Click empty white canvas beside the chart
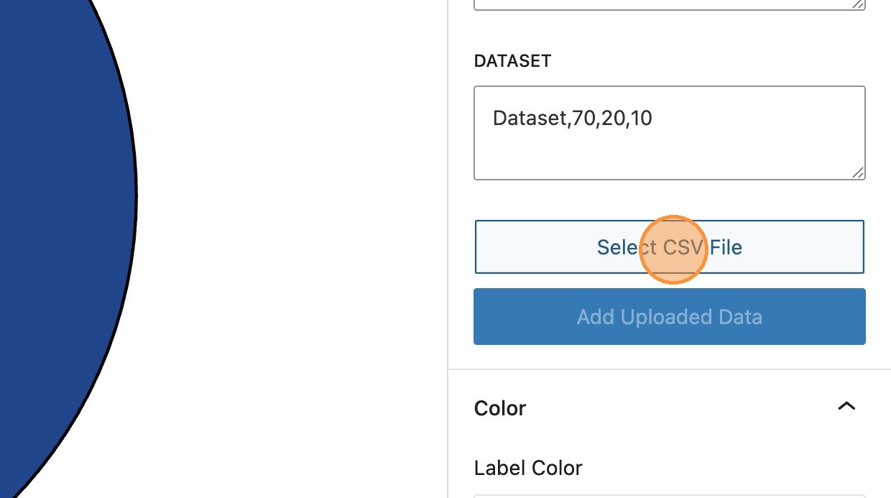This screenshot has height=498, width=891. coord(287,216)
